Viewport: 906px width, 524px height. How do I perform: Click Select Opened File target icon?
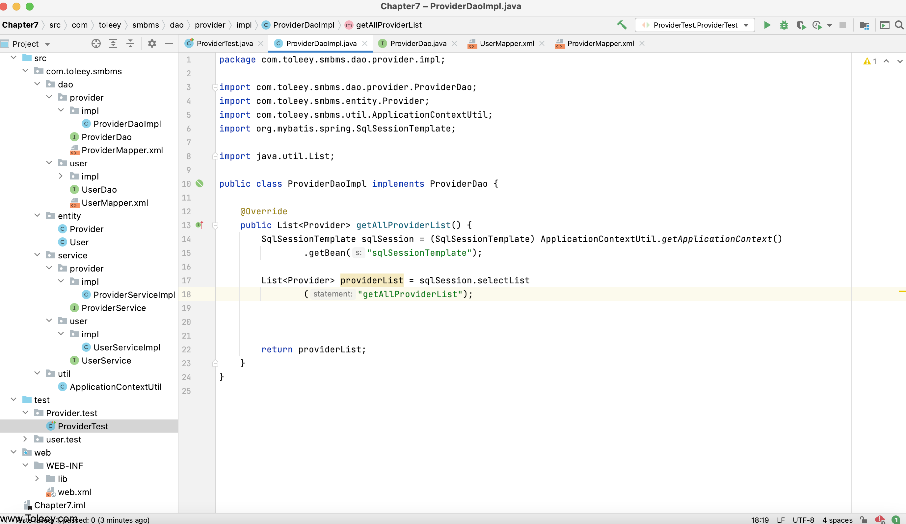pyautogui.click(x=96, y=44)
